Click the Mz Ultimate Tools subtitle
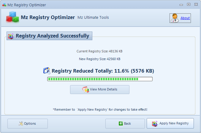The width and height of the screenshot is (201, 133). [x=93, y=18]
